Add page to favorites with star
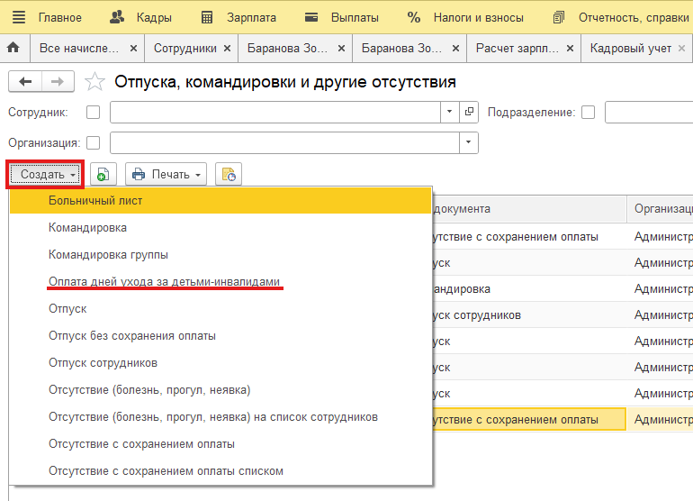The width and height of the screenshot is (693, 501). [x=94, y=82]
